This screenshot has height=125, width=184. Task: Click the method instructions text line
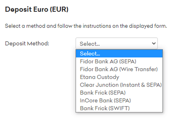coord(86,26)
